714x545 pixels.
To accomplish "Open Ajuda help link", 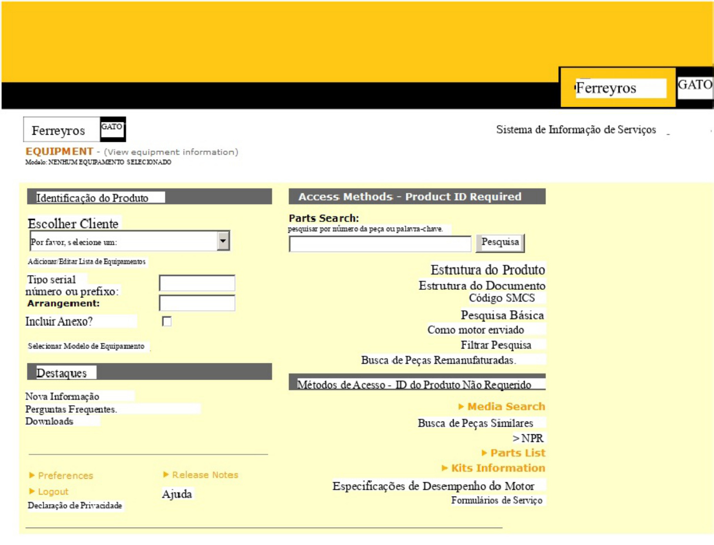I will [177, 494].
